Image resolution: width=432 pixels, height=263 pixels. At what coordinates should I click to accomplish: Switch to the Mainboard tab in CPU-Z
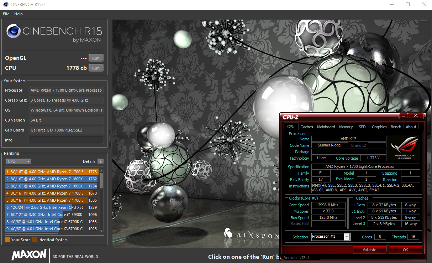coord(326,127)
